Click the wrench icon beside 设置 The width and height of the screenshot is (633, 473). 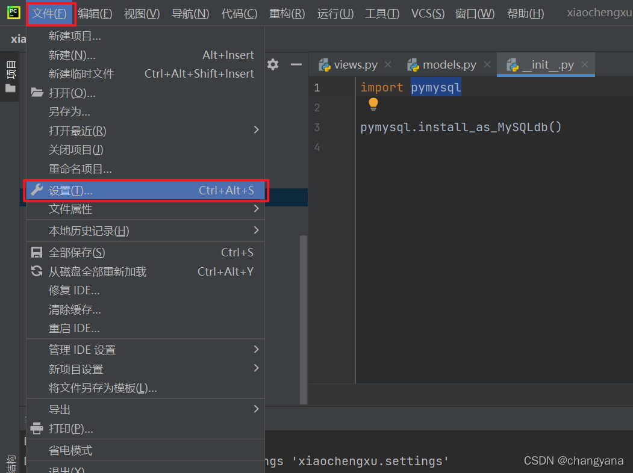(x=37, y=190)
